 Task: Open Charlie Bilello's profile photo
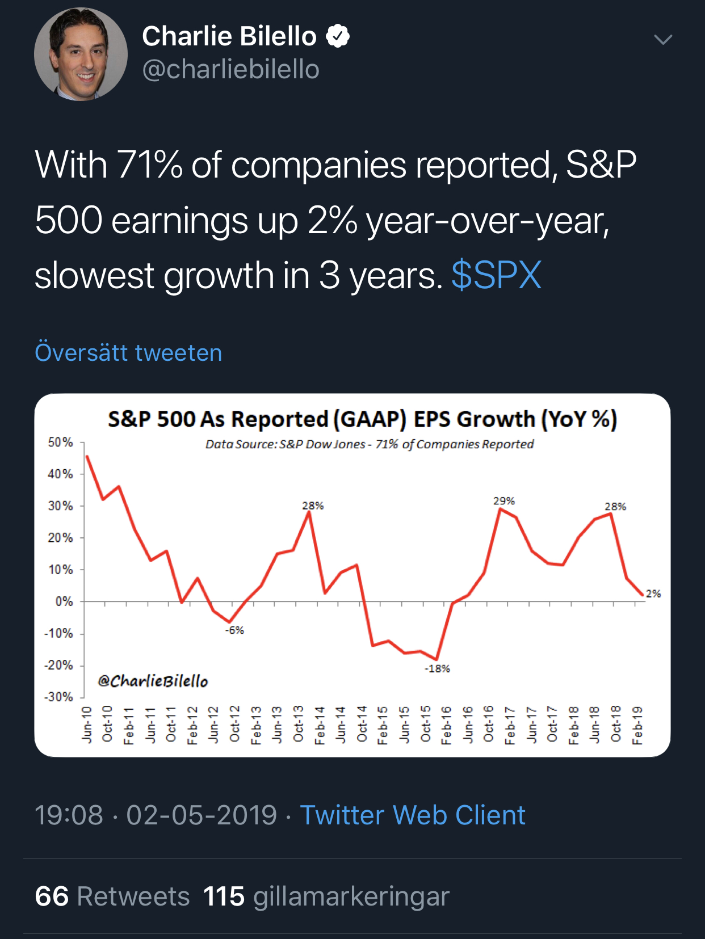click(81, 54)
